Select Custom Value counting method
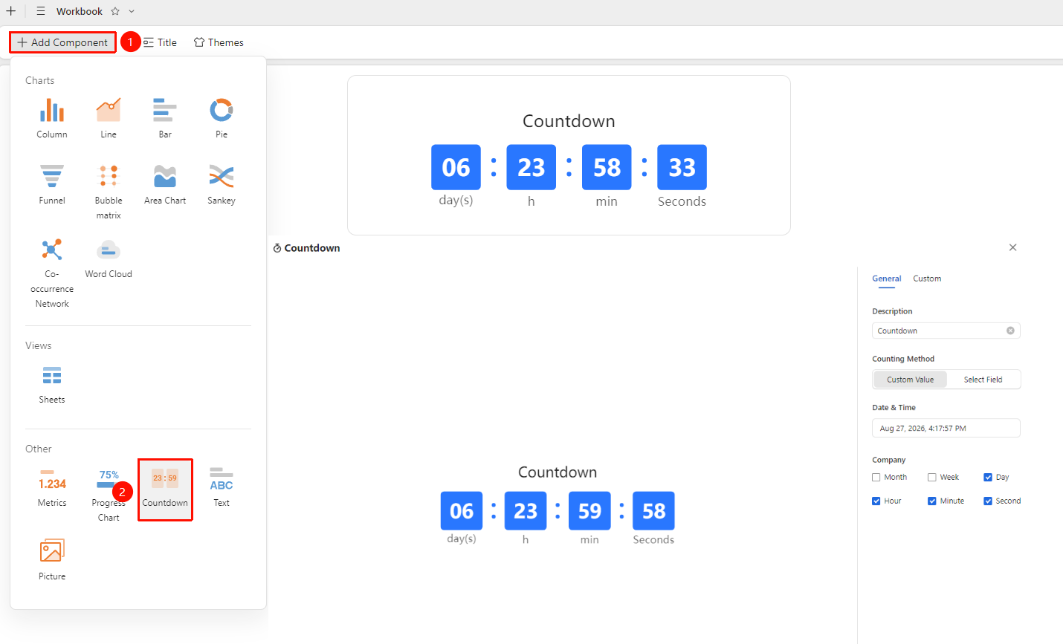 pyautogui.click(x=910, y=380)
